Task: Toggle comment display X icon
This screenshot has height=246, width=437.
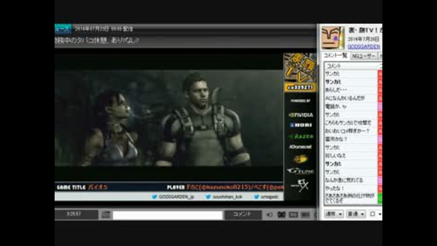Action: (281, 215)
